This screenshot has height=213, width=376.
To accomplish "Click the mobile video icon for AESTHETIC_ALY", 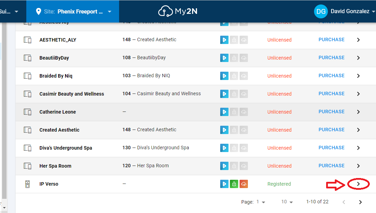I will [x=224, y=40].
